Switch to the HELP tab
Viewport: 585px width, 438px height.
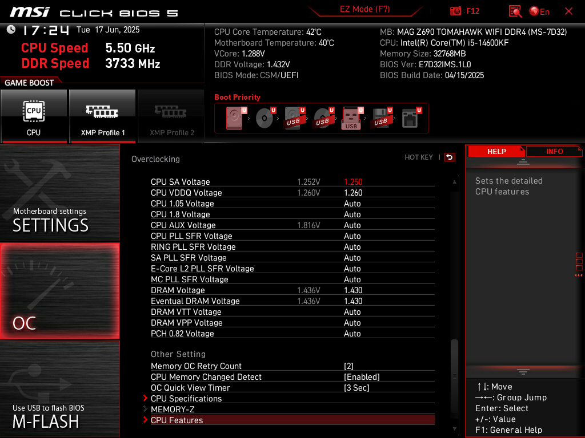coord(496,152)
